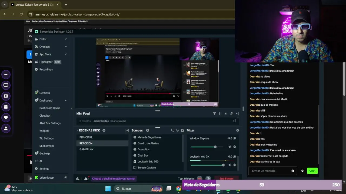Screen dimensions: 346x194
Task: Skip the current alert in Mini Feed
Action: point(226,114)
